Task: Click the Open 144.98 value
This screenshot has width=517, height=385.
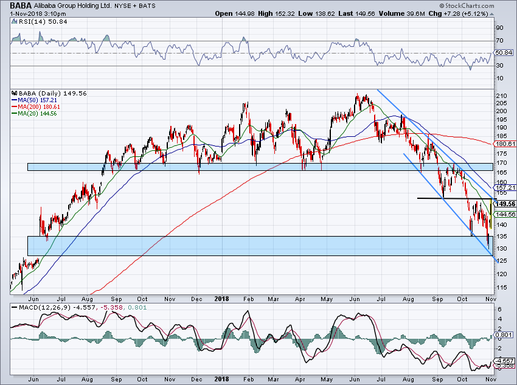Action: point(235,13)
